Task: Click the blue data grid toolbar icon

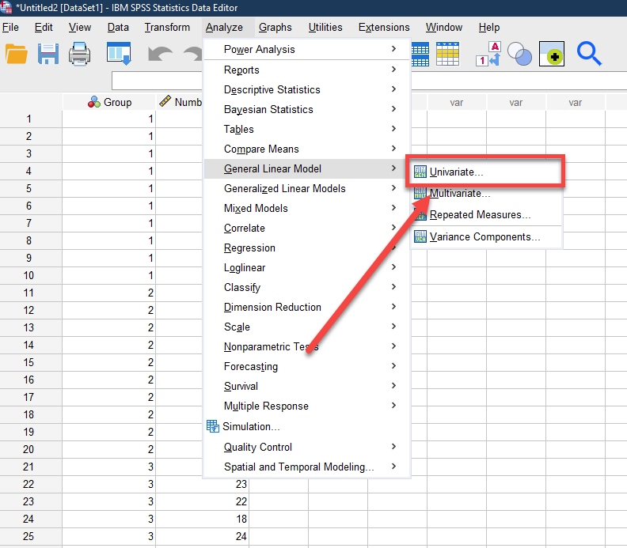Action: tap(420, 54)
